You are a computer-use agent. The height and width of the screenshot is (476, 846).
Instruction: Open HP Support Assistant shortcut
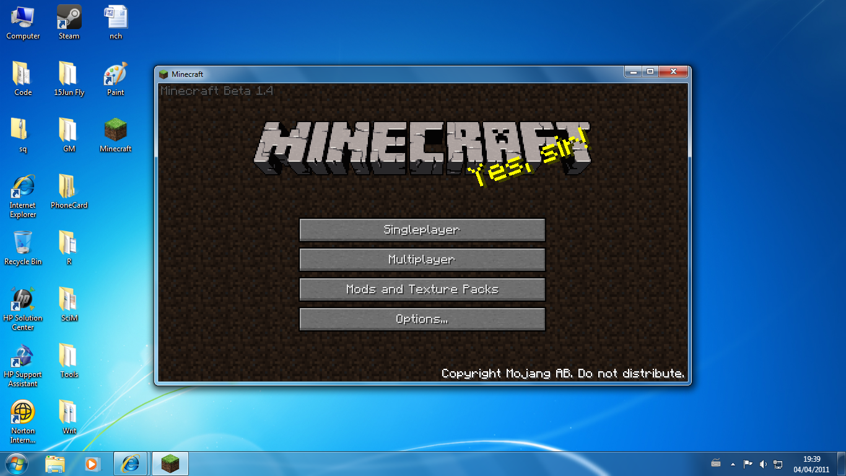23,366
